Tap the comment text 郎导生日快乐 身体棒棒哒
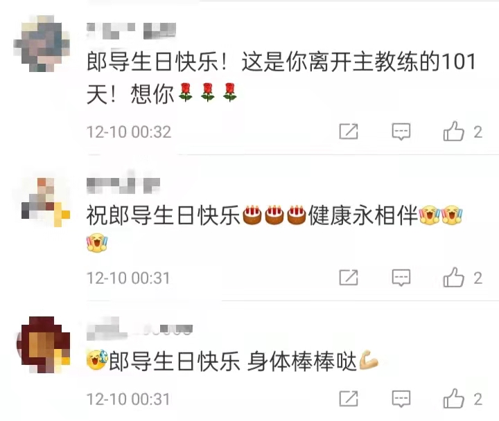Image resolution: width=499 pixels, height=421 pixels. pos(233,361)
